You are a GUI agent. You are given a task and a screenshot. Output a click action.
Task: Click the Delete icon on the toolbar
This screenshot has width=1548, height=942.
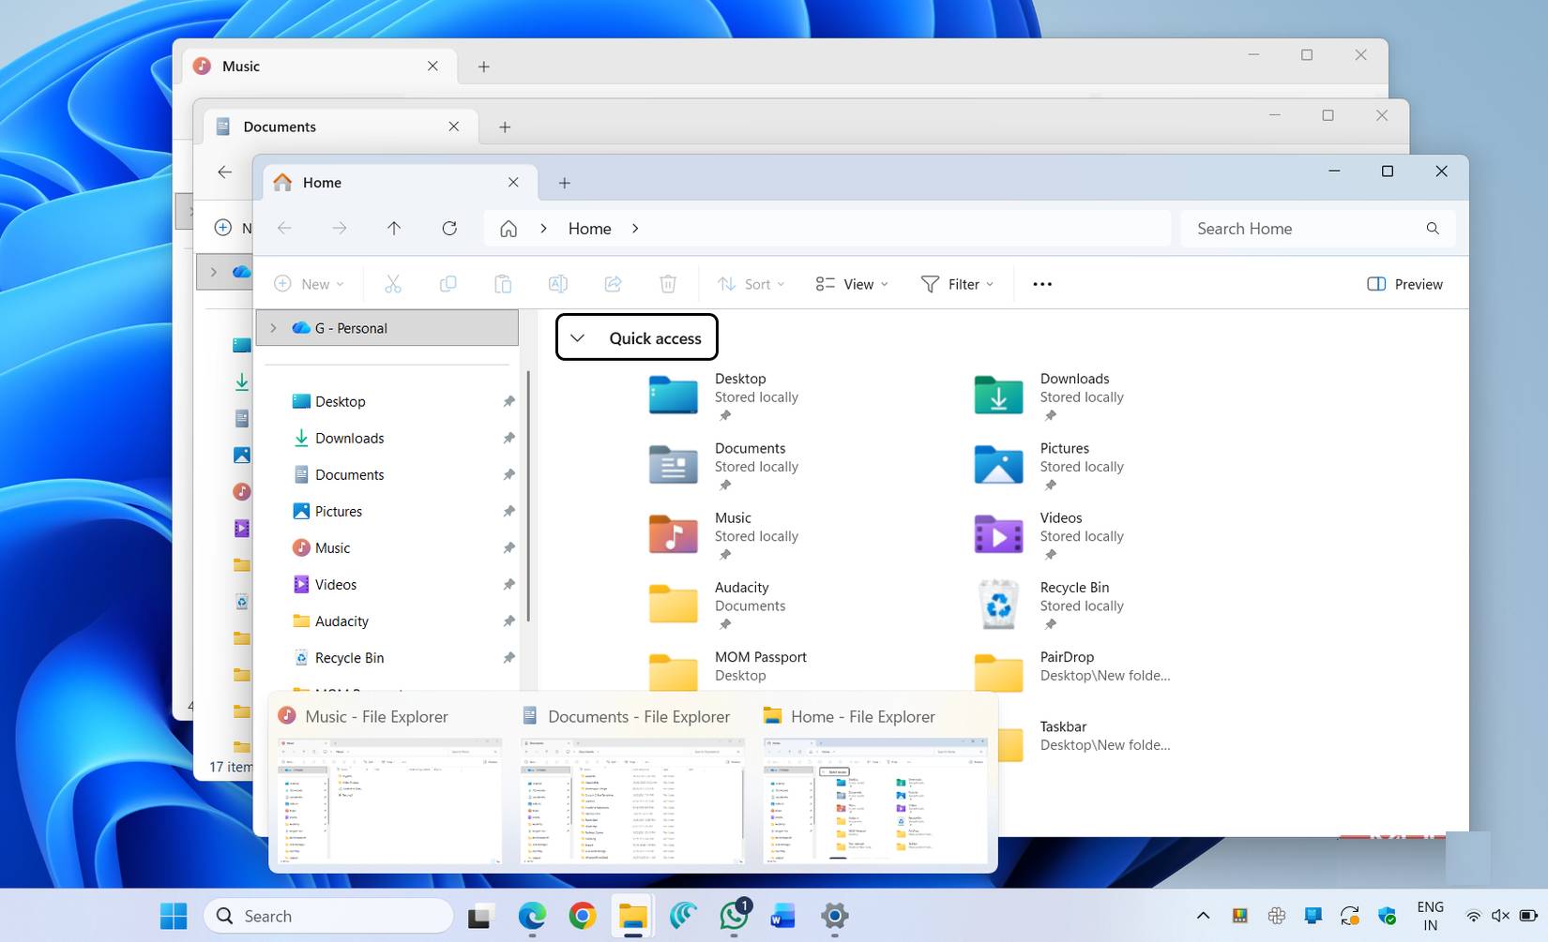click(668, 283)
